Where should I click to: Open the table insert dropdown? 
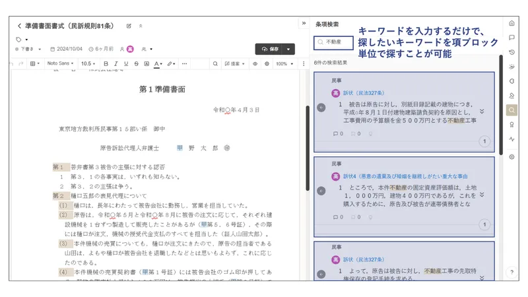click(x=35, y=63)
